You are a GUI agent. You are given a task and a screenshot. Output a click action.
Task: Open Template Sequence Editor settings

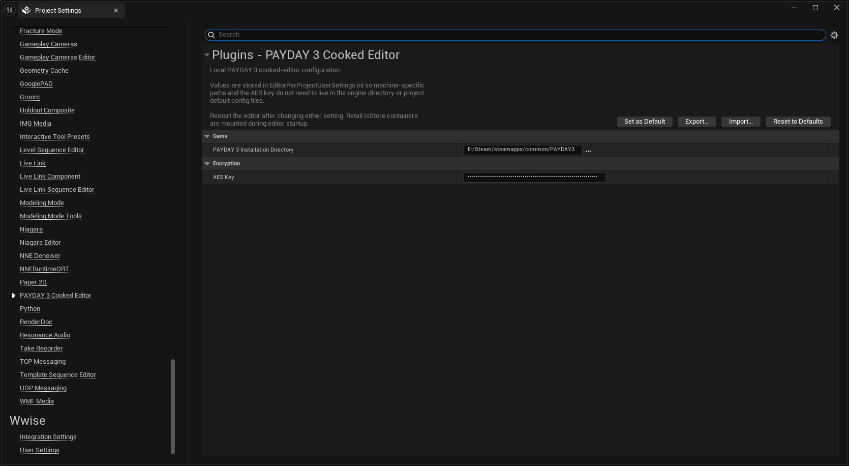click(58, 375)
